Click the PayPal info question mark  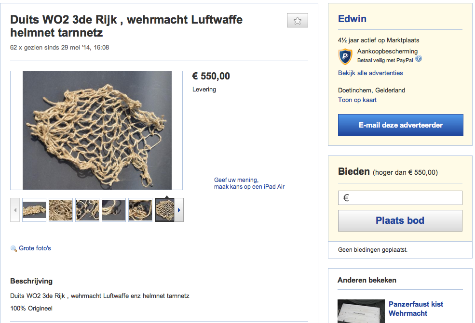(x=419, y=59)
